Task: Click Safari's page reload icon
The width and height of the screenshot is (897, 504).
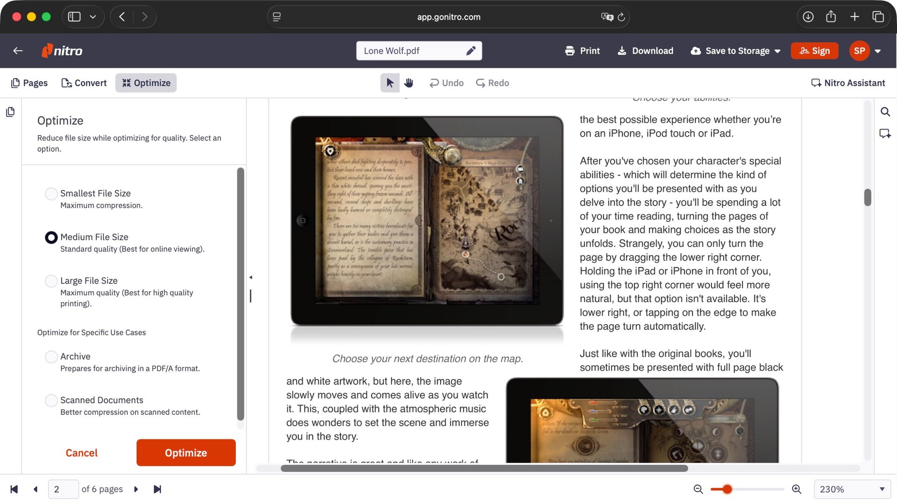Action: 621,17
